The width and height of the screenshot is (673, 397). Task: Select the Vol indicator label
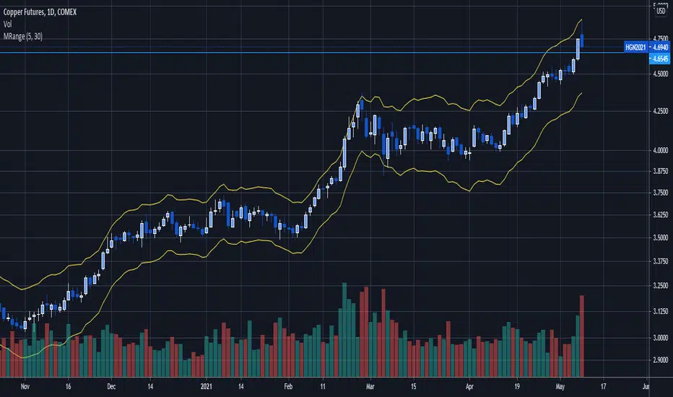click(x=6, y=22)
